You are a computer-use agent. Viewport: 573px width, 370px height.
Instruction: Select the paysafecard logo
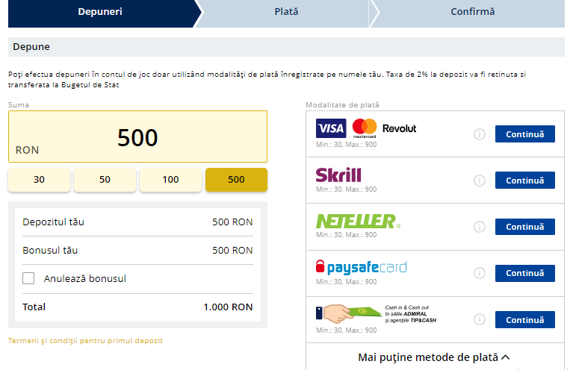click(361, 267)
